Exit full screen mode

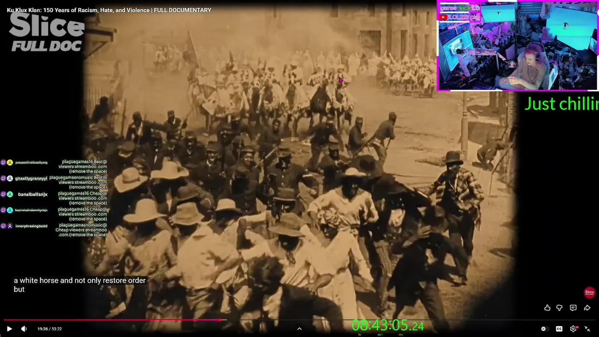pyautogui.click(x=587, y=329)
